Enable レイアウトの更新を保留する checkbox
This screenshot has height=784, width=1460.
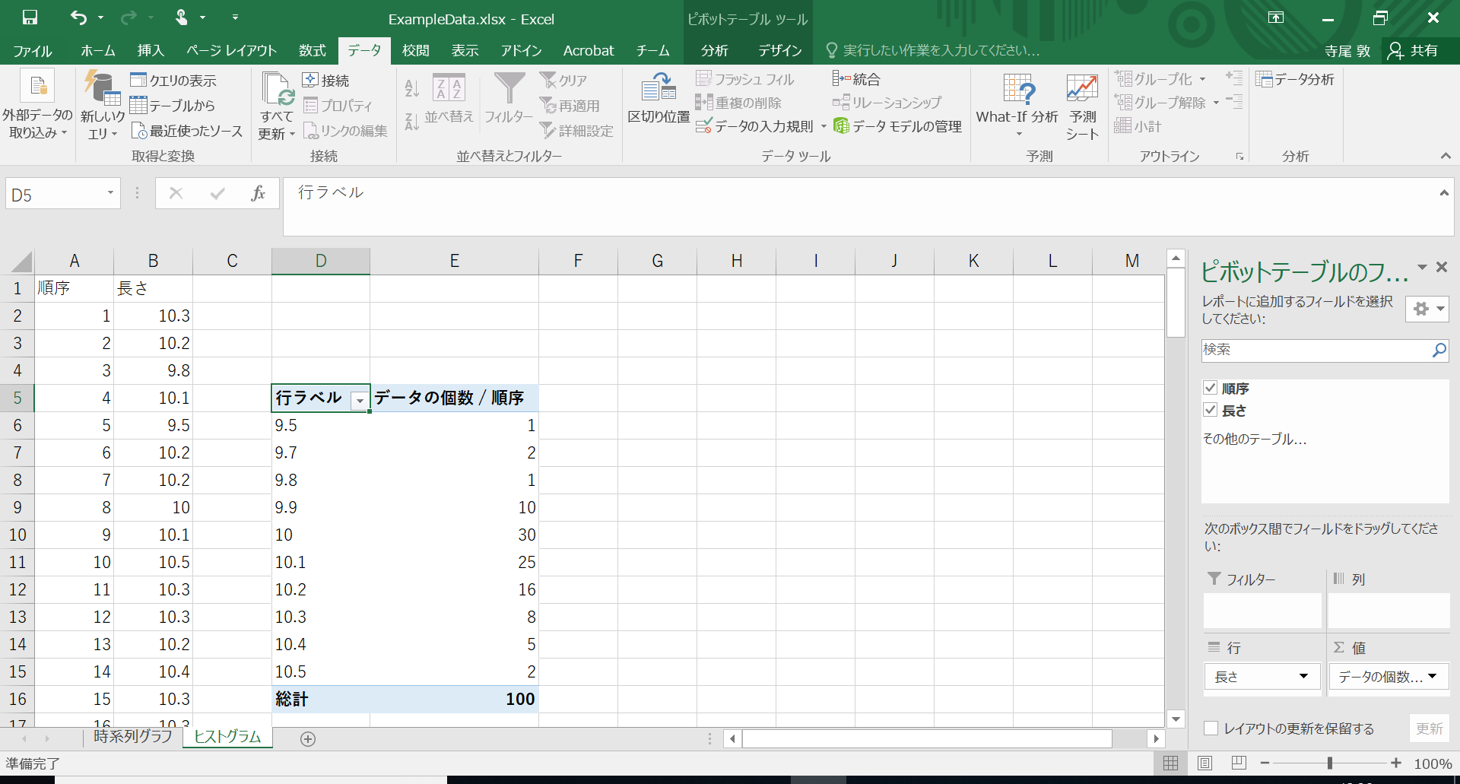(x=1211, y=728)
